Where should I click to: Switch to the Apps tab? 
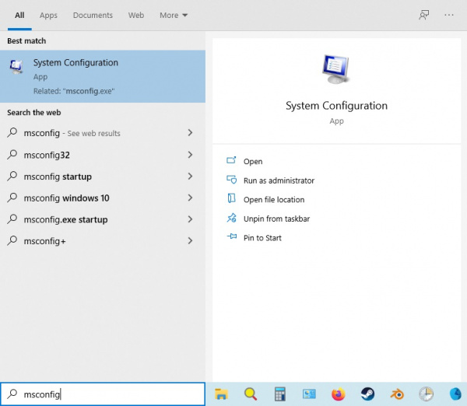click(x=48, y=15)
